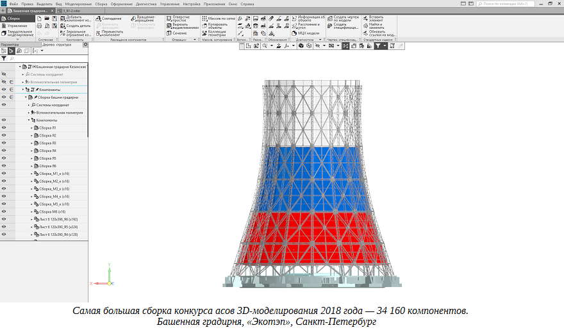
Task: Expand Сборка_M3_к (x16) tree node
Action: [31, 189]
